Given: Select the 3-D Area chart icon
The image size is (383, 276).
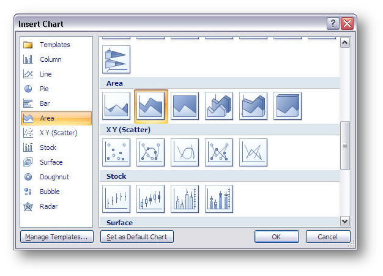Looking at the screenshot, I should (x=219, y=105).
